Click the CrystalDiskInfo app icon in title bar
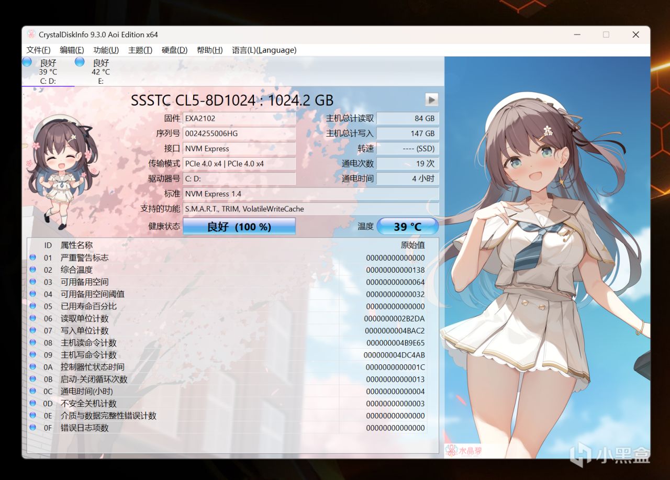This screenshot has height=480, width=670. [31, 35]
